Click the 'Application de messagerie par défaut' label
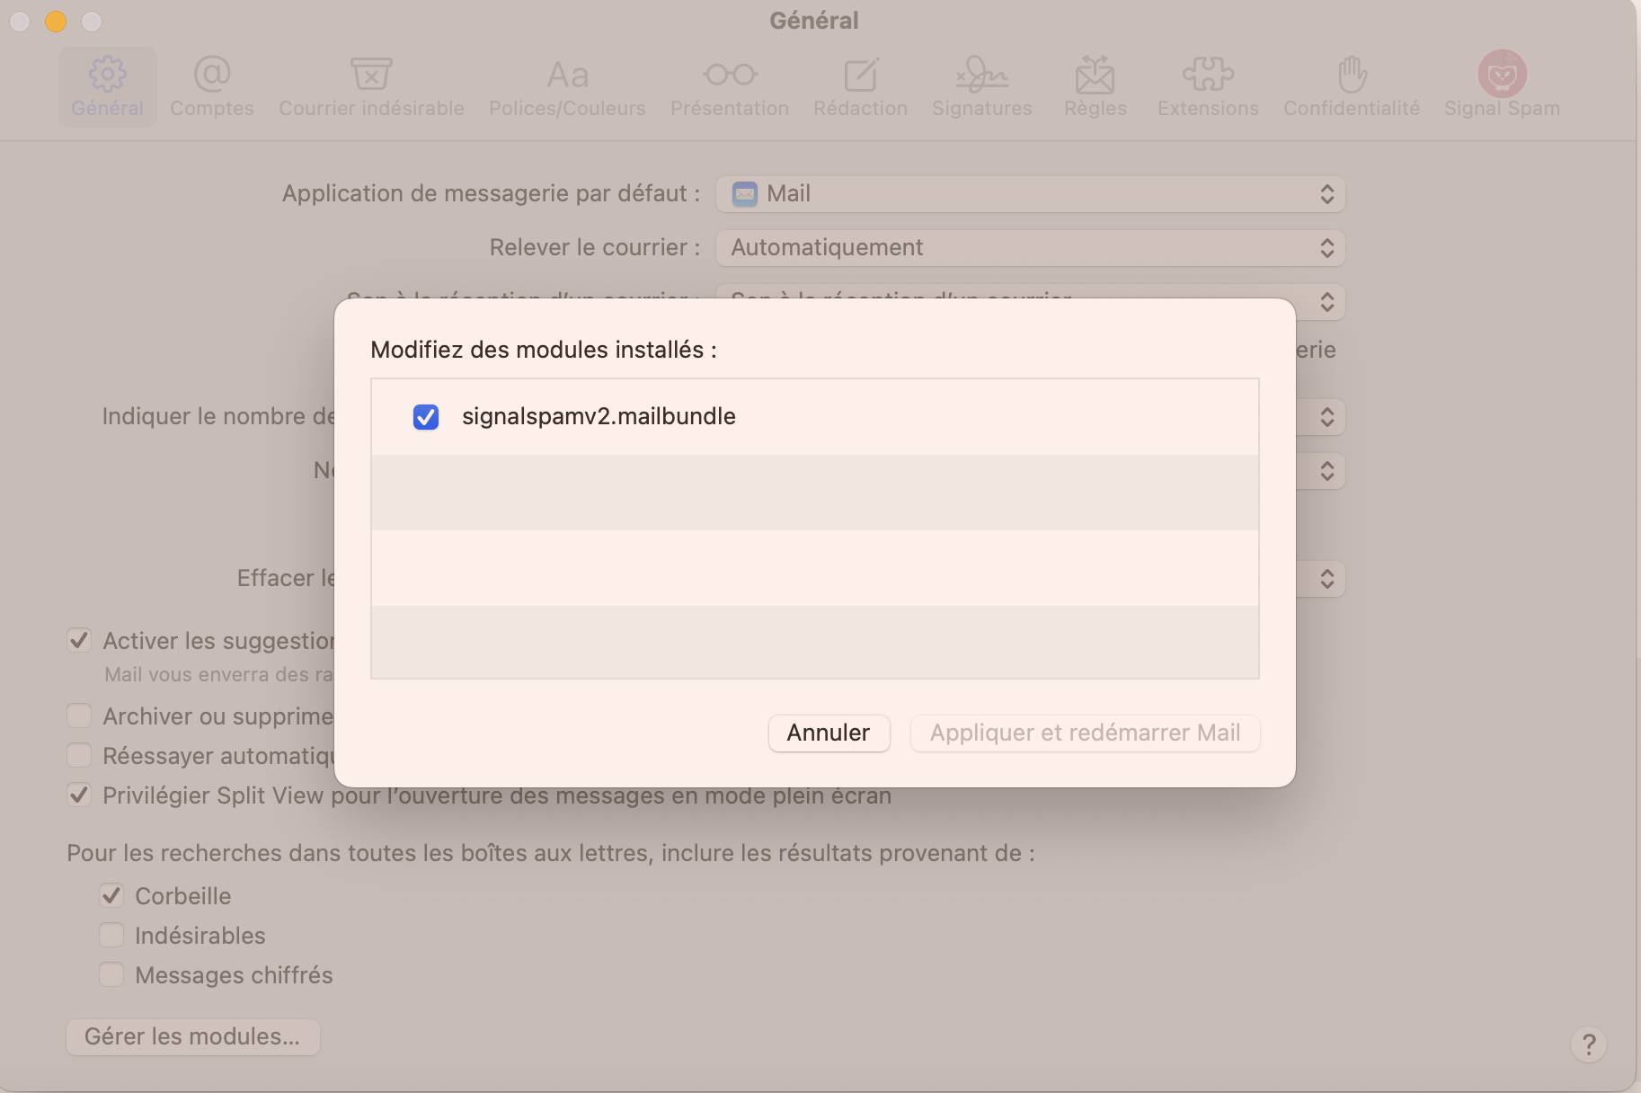This screenshot has width=1641, height=1093. (491, 193)
